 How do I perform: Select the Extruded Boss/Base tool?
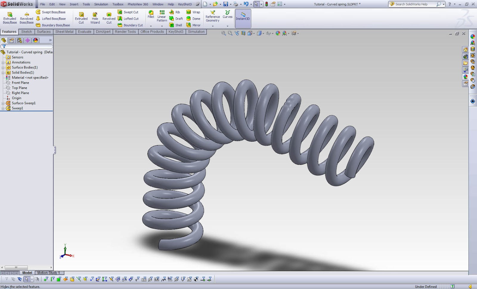pos(10,17)
